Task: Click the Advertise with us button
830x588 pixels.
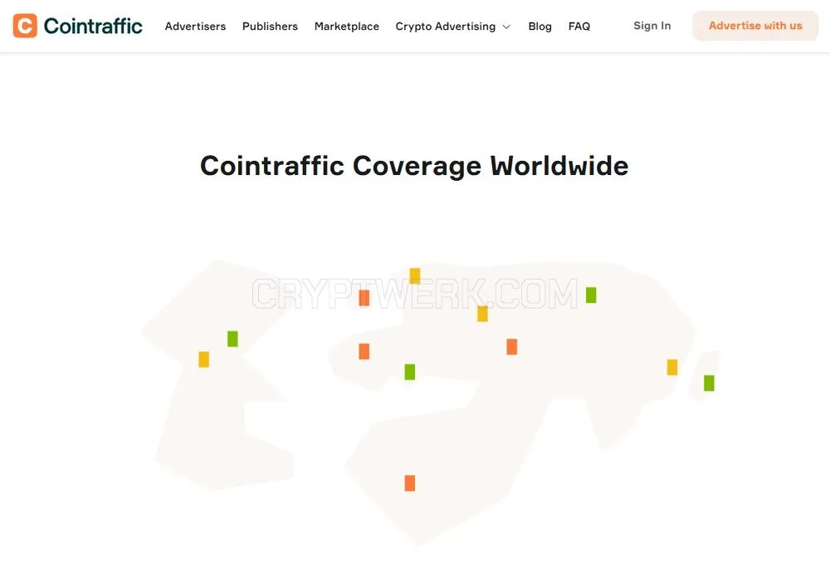Action: 755,26
